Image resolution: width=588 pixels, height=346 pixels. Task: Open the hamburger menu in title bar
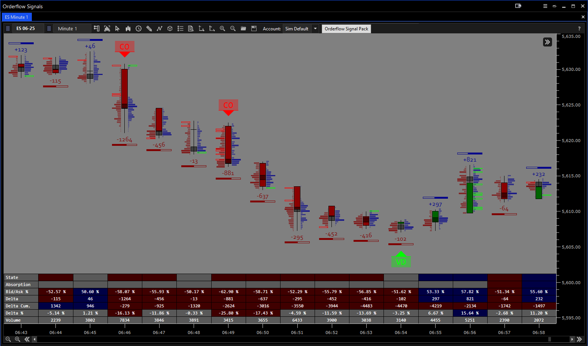click(545, 6)
